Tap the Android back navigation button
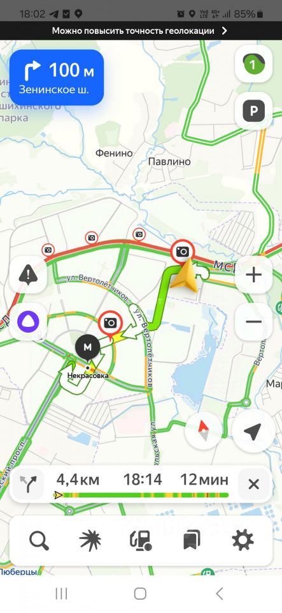 (219, 593)
